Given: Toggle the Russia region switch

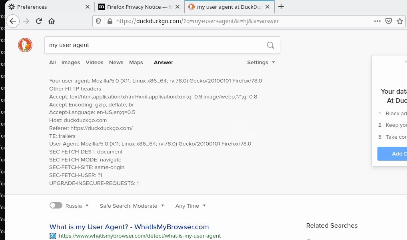Looking at the screenshot, I should click(56, 205).
